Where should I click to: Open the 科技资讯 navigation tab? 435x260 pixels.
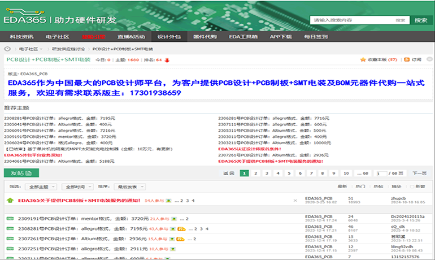click(21, 37)
